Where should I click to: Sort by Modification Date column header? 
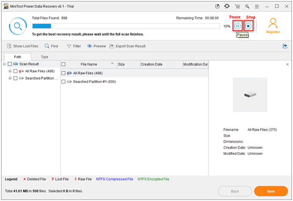195,64
